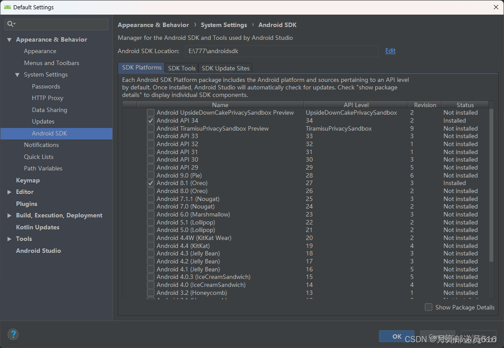Viewport: 504px width, 348px height.
Task: Select HTTP Proxy settings
Action: tap(48, 98)
